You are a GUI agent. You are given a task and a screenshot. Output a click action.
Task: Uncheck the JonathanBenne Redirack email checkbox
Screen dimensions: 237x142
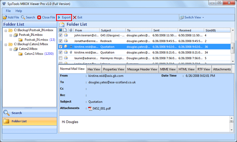click(61, 41)
